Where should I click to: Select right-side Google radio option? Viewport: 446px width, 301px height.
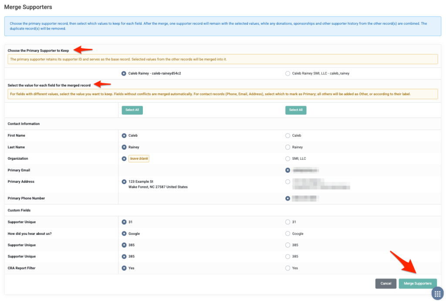point(287,234)
